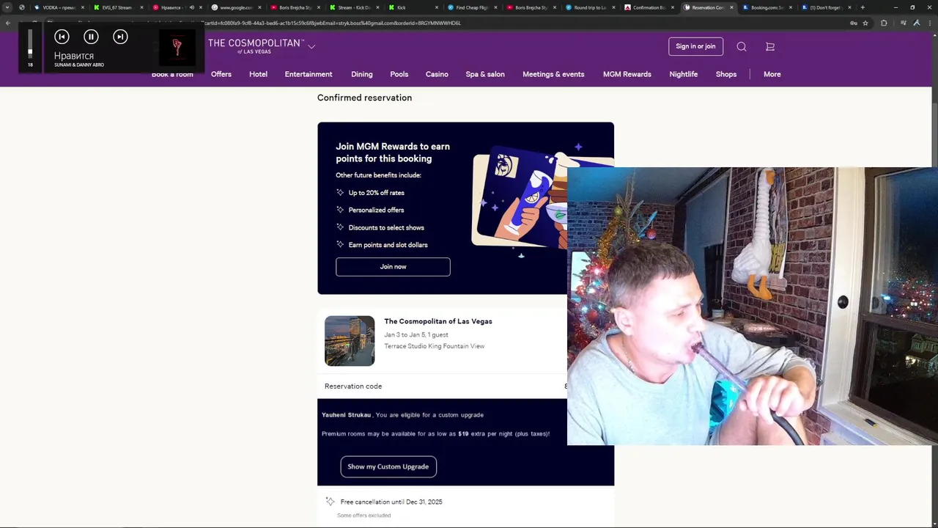Skip to next track in media overlay
The height and width of the screenshot is (528, 938).
point(120,37)
